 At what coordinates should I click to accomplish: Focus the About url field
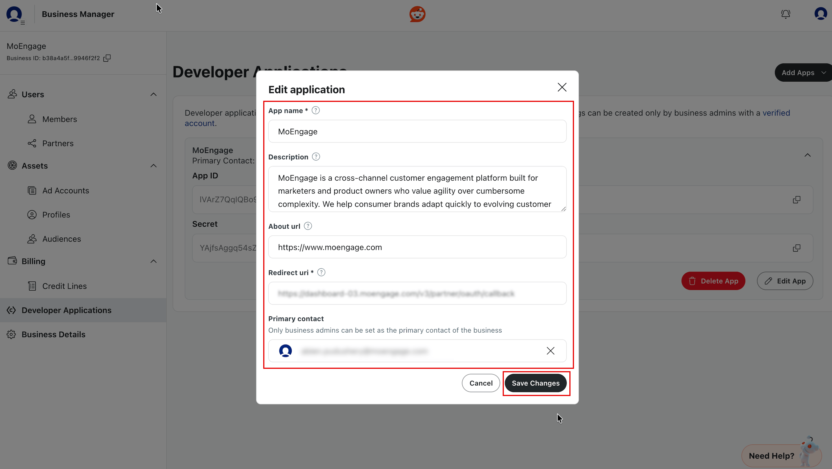[417, 247]
